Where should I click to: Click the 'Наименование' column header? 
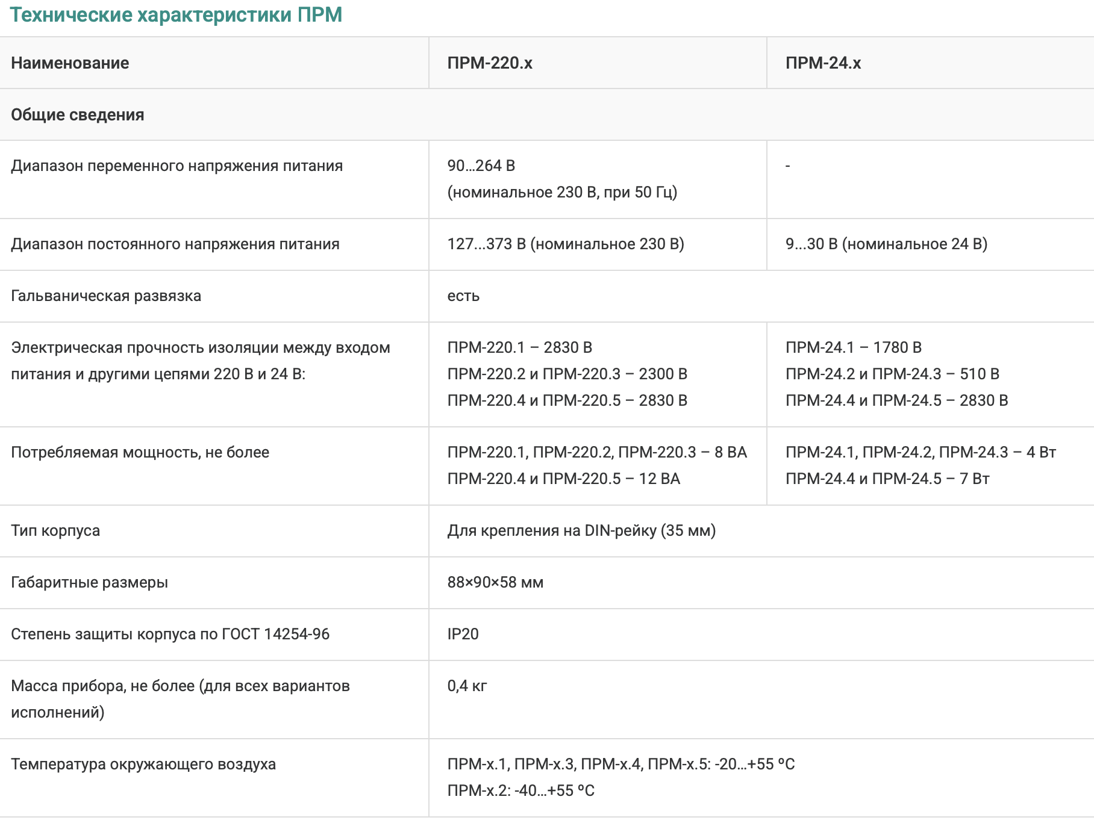click(70, 63)
